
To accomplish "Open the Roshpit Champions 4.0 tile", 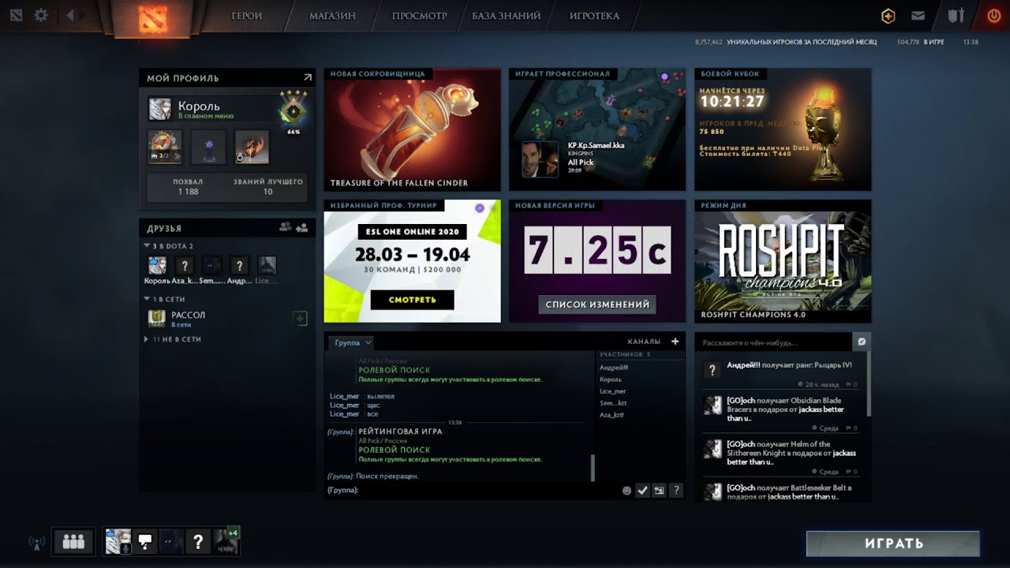I will coord(783,261).
